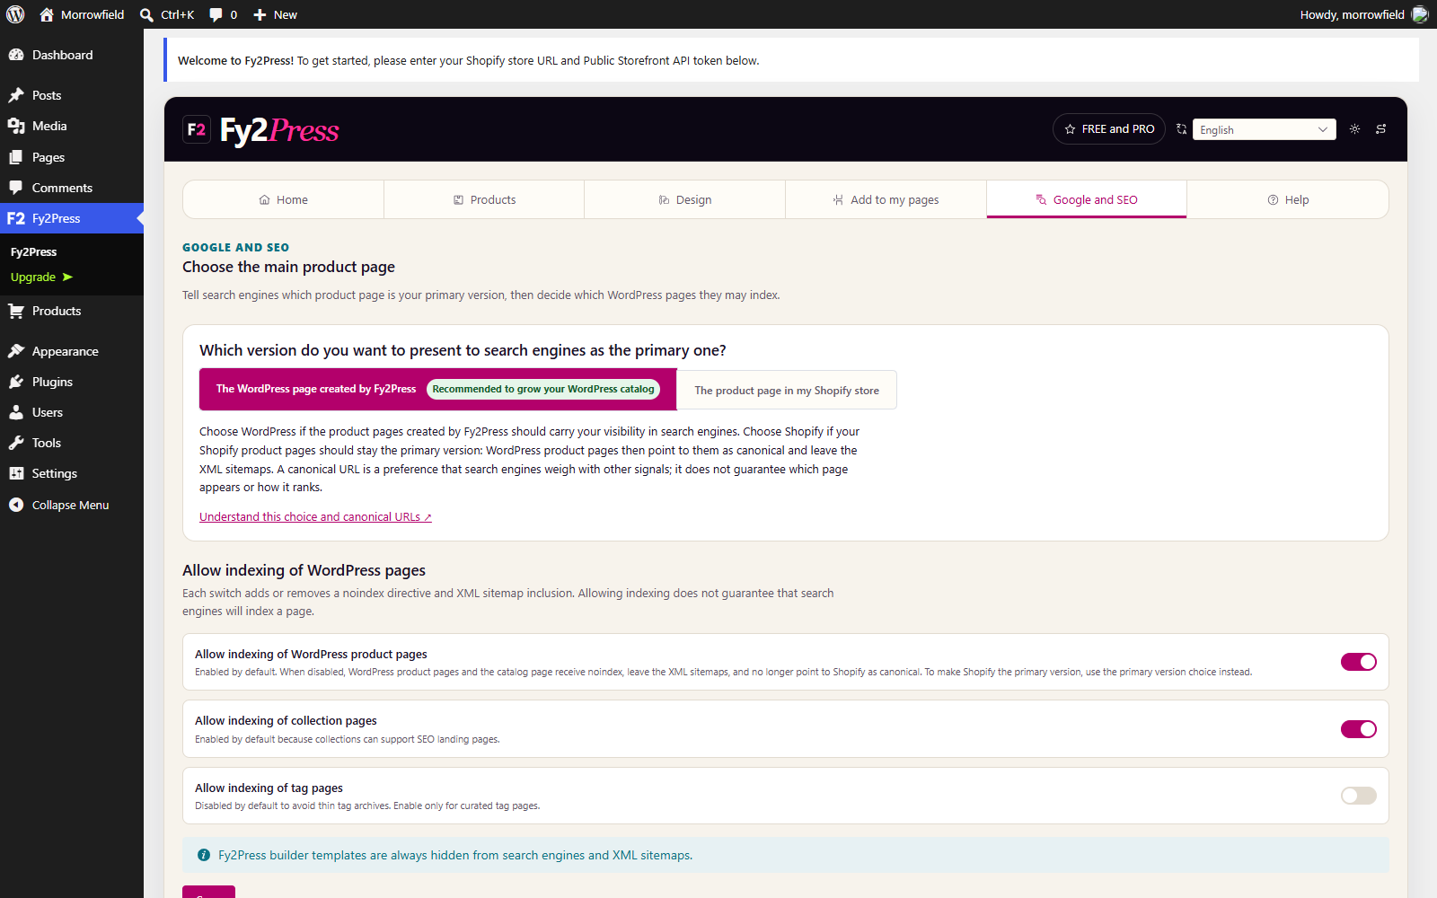Screen dimensions: 1437x898
Task: Click the info icon in builder templates notice
Action: coord(204,855)
